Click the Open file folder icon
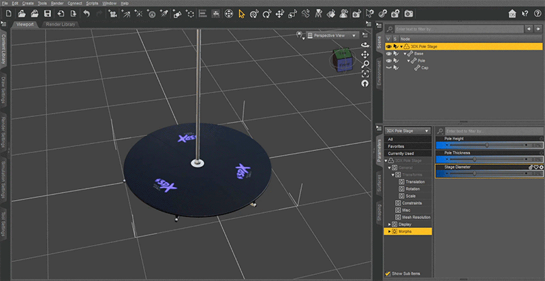Image resolution: width=545 pixels, height=281 pixels. (22, 14)
